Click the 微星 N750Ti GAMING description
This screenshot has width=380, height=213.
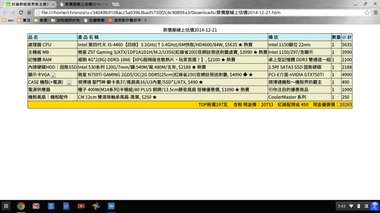click(165, 75)
